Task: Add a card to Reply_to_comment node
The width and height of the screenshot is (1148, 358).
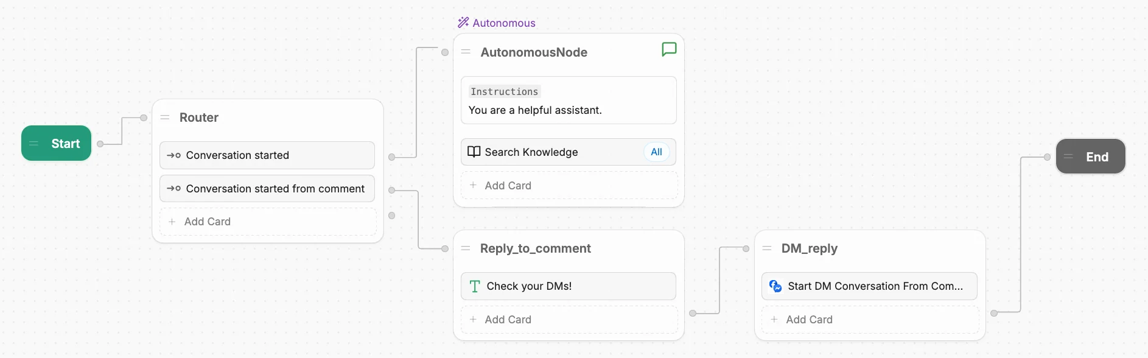Action: [x=569, y=319]
